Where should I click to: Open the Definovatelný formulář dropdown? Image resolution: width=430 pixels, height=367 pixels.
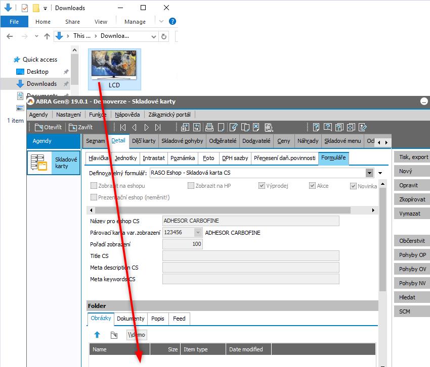[369, 173]
